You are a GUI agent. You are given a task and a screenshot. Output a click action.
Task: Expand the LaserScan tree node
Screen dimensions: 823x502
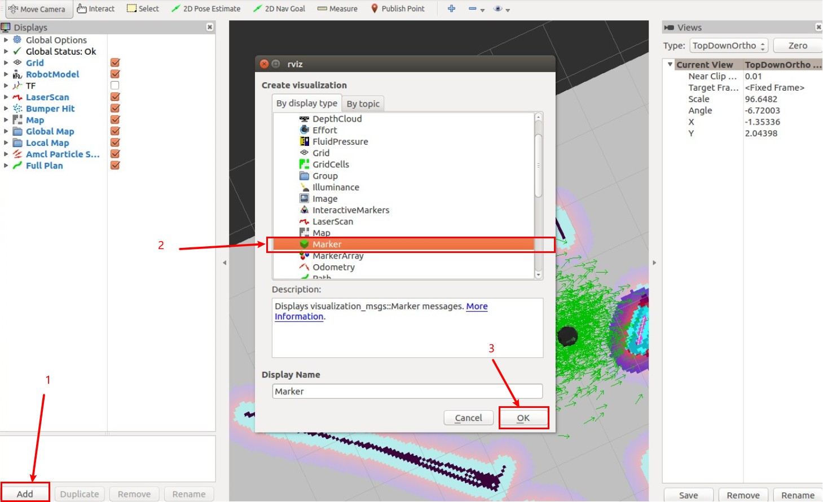(x=6, y=97)
